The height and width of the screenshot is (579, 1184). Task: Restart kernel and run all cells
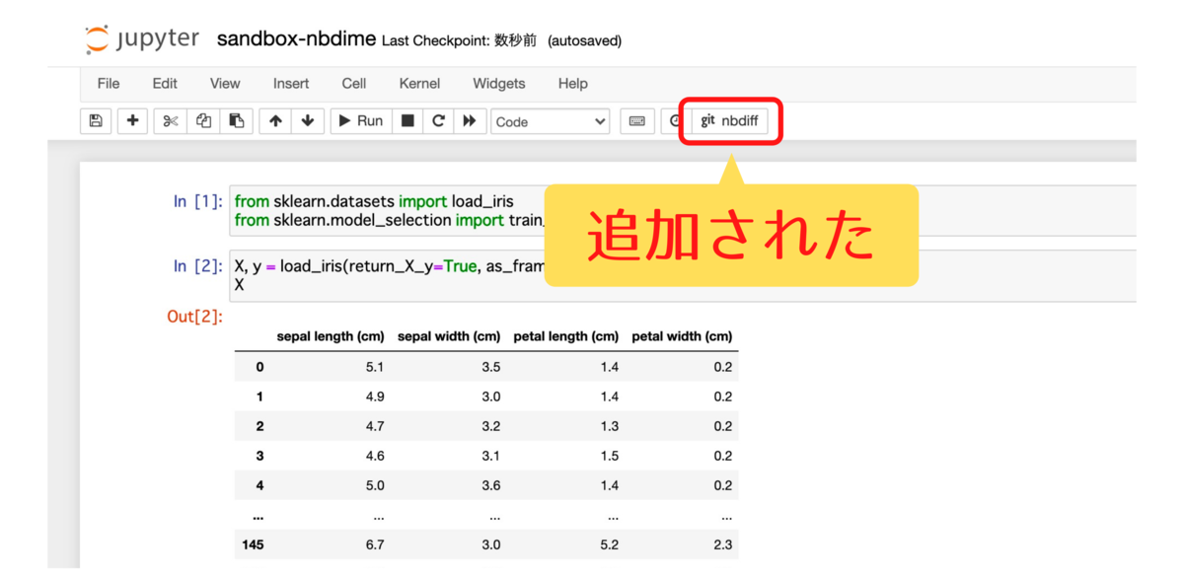tap(468, 120)
